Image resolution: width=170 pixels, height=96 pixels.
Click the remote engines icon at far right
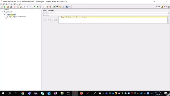(169, 7)
